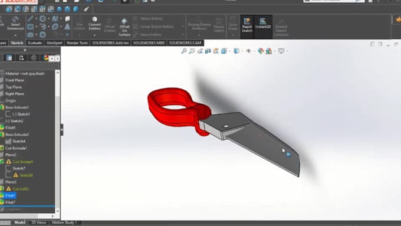Select the Right Plane in tree
This screenshot has width=401, height=226.
click(15, 94)
